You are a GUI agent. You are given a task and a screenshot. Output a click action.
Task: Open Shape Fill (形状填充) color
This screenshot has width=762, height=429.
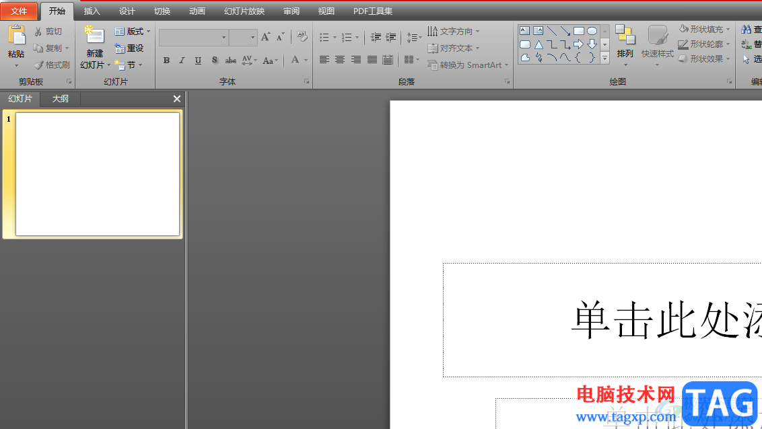704,29
